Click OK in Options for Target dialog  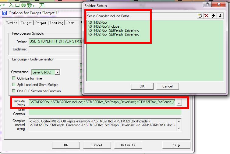pos(66,145)
